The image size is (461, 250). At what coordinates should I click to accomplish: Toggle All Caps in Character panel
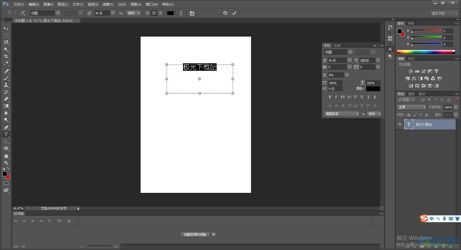pos(343,97)
